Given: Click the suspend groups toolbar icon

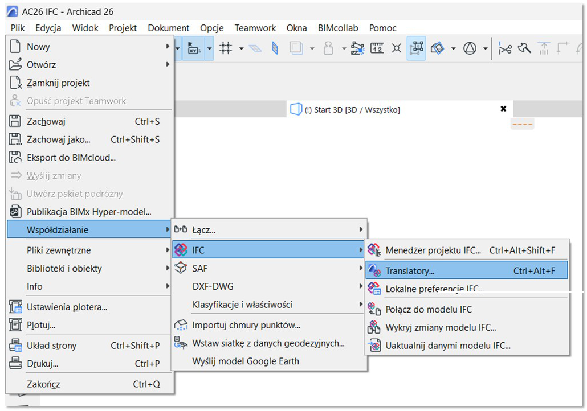Looking at the screenshot, I should click(x=417, y=48).
